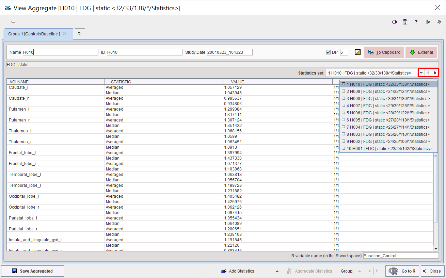
Task: Switch to the R tab
Action: [x=79, y=34]
